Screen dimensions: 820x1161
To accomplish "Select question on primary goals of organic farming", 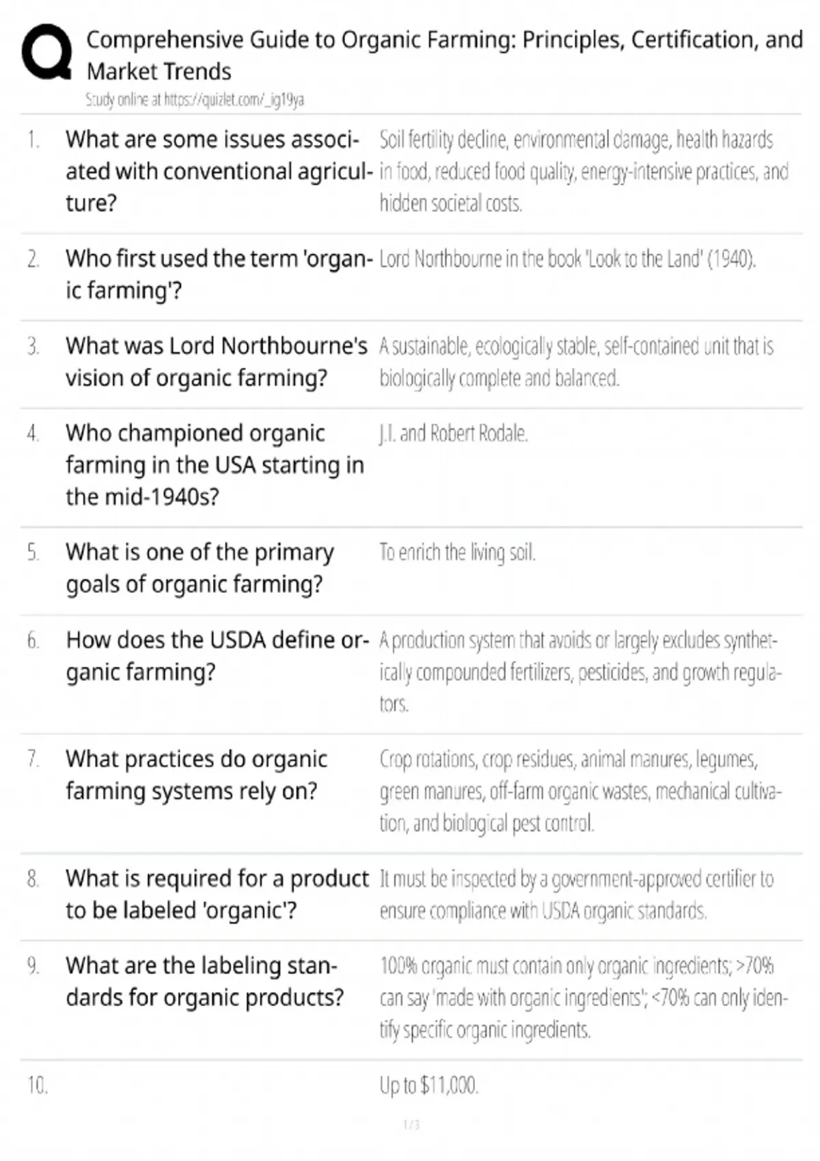I will click(200, 568).
